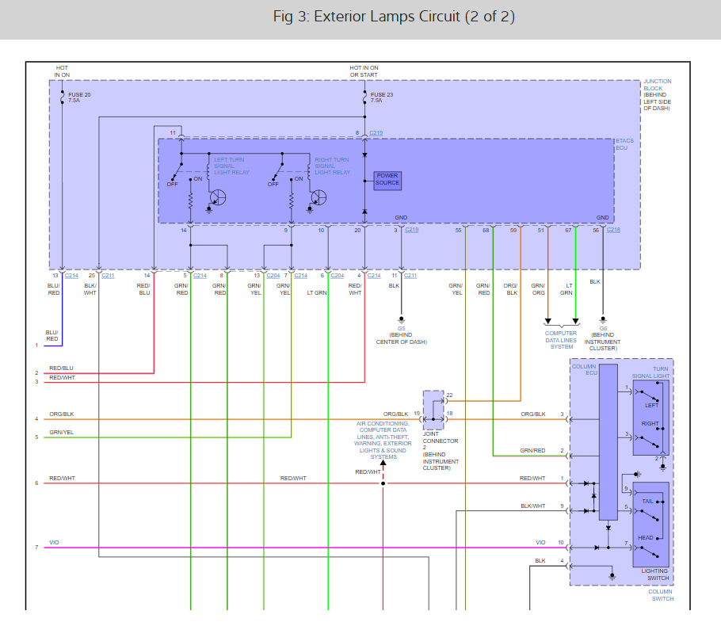Click the LEFT turn signal switch contact
The width and height of the screenshot is (721, 626).
tap(651, 395)
